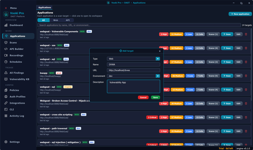Close the Menu with the red X
Viewport: 253px width, 150px height.
6,8
